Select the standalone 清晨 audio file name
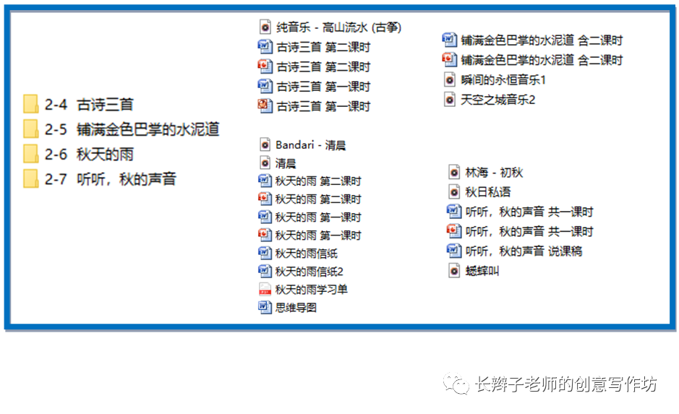 pyautogui.click(x=286, y=163)
